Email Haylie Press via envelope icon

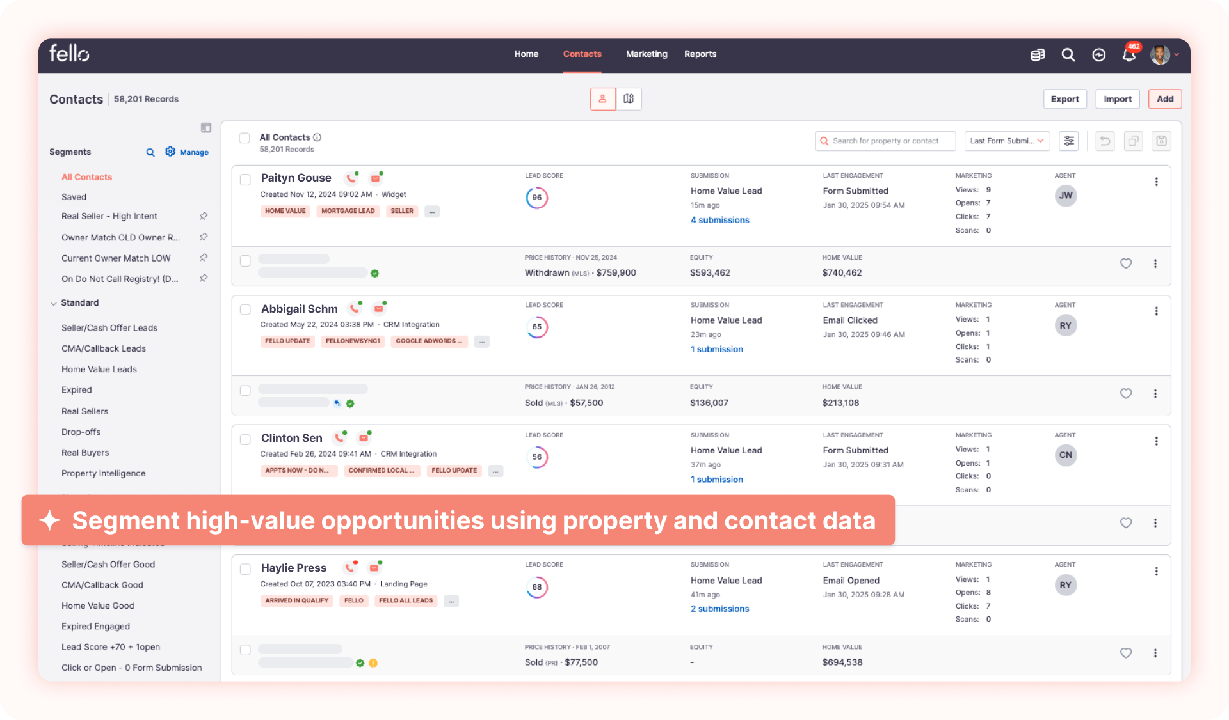[374, 568]
